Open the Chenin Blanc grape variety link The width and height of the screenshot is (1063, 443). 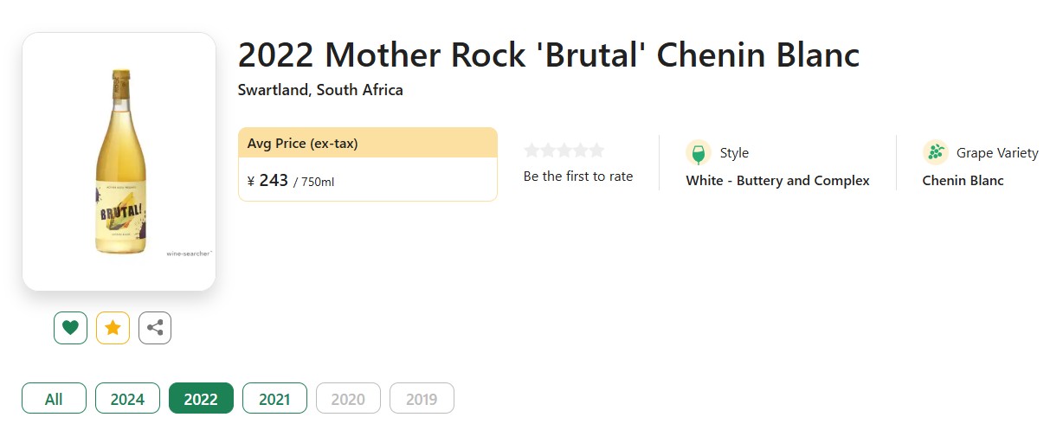tap(963, 181)
